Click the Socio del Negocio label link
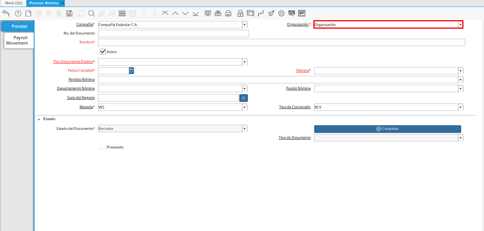484x231 pixels. (x=81, y=98)
